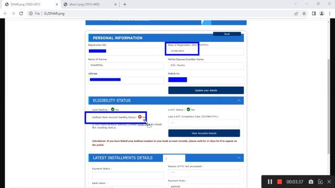335x188 pixels.
Task: Click the Back button above Personal Information
Action: tap(227, 34)
